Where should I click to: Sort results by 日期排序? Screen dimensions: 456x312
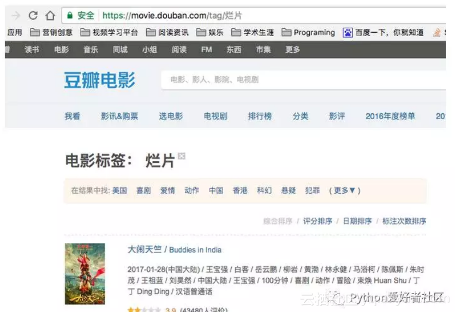click(x=357, y=221)
